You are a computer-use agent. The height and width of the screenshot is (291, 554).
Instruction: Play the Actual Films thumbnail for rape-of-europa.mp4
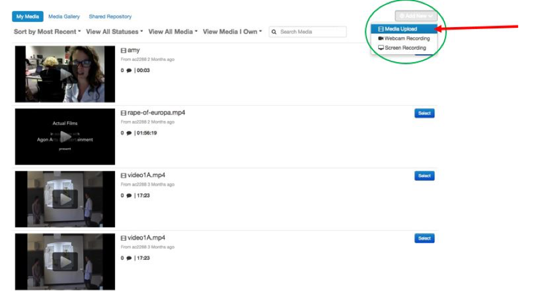[x=65, y=136]
